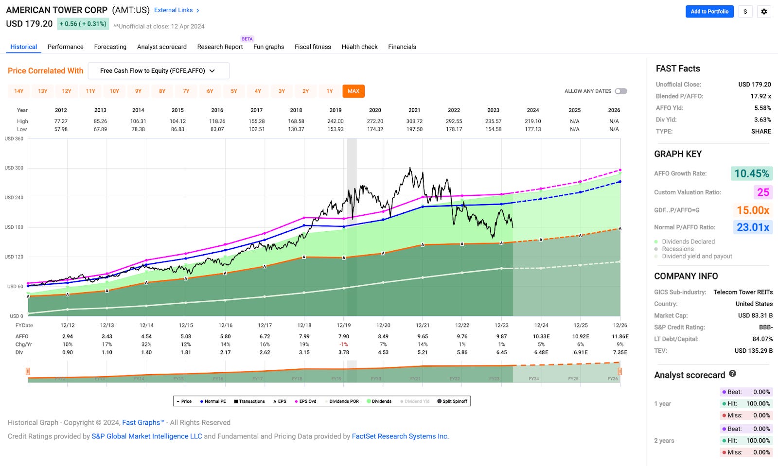Open the settings gear icon

click(764, 12)
